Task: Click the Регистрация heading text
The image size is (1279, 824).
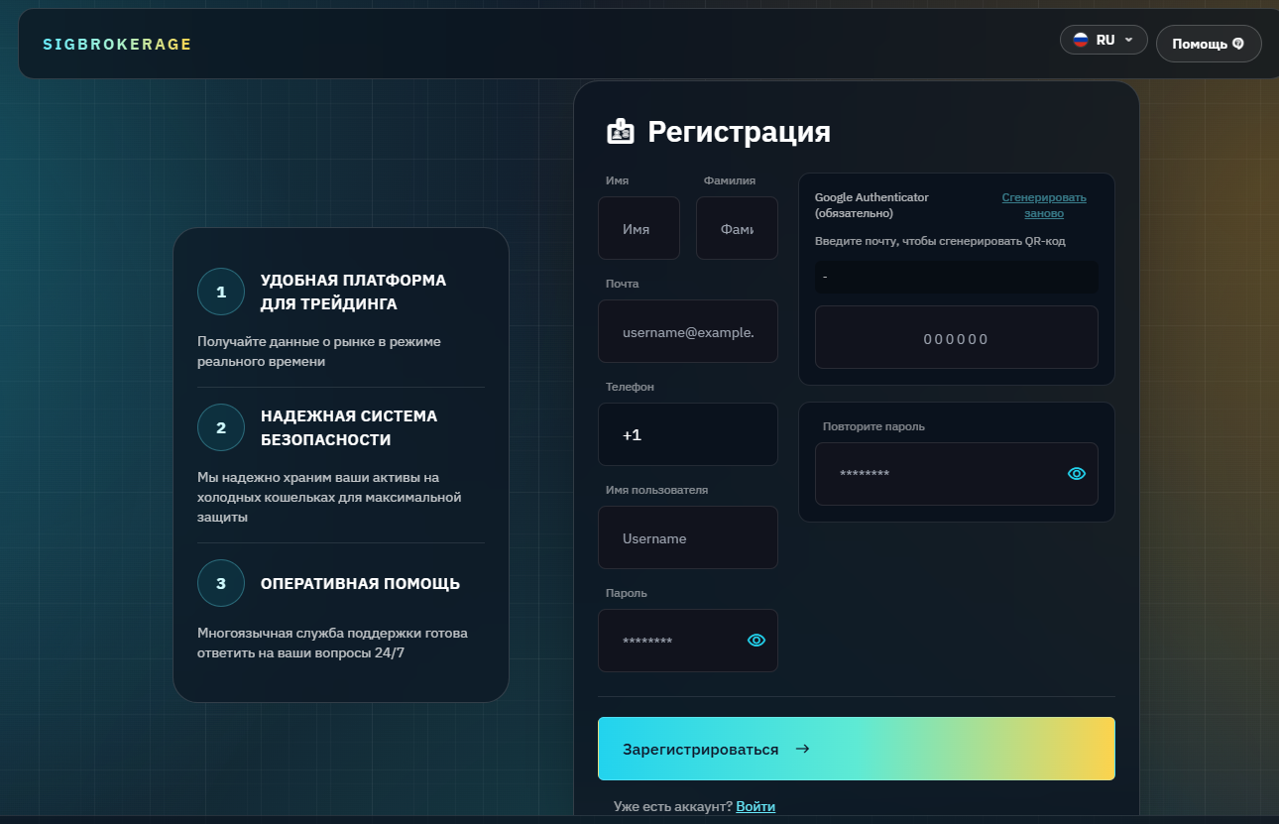Action: pos(740,132)
